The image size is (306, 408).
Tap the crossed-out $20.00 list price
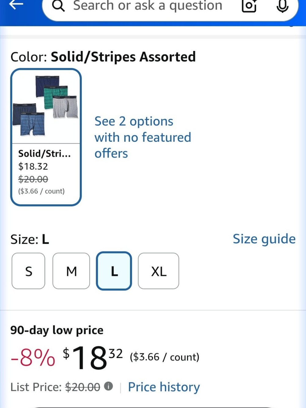[83, 387]
